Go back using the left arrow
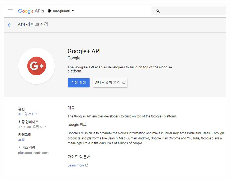Image resolution: width=230 pixels, height=179 pixels. coord(10,25)
